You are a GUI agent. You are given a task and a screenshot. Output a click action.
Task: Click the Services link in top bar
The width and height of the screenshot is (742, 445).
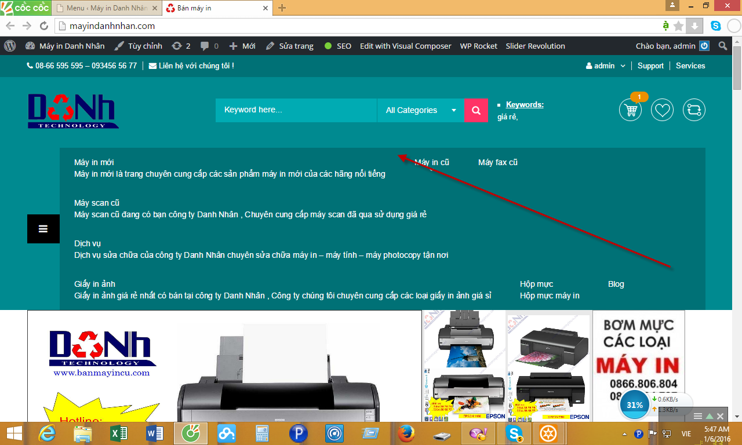(690, 65)
